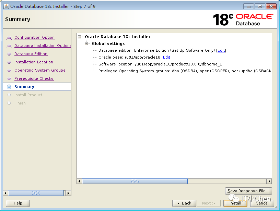280x211 pixels.
Task: Select Software location row text
Action: [160, 64]
